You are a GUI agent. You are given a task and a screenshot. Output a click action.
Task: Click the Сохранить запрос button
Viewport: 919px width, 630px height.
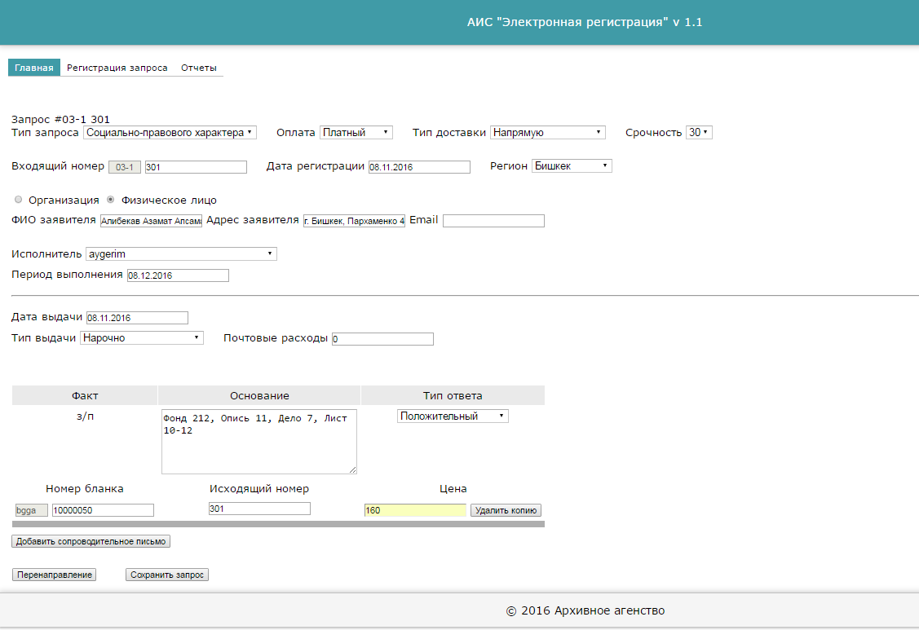tap(167, 575)
